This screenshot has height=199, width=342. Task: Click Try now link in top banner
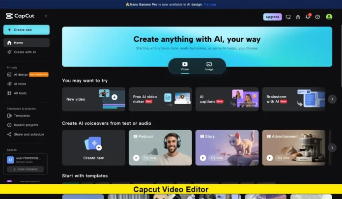click(x=210, y=4)
